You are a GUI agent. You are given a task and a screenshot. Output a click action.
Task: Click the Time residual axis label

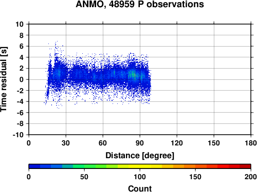(x=4, y=79)
